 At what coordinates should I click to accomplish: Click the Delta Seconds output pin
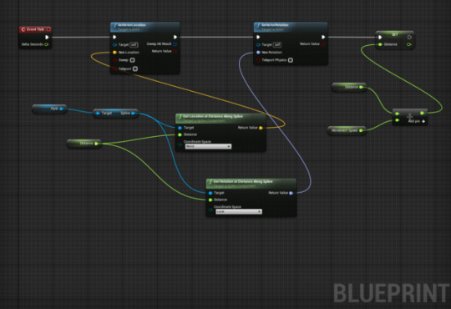(x=47, y=44)
